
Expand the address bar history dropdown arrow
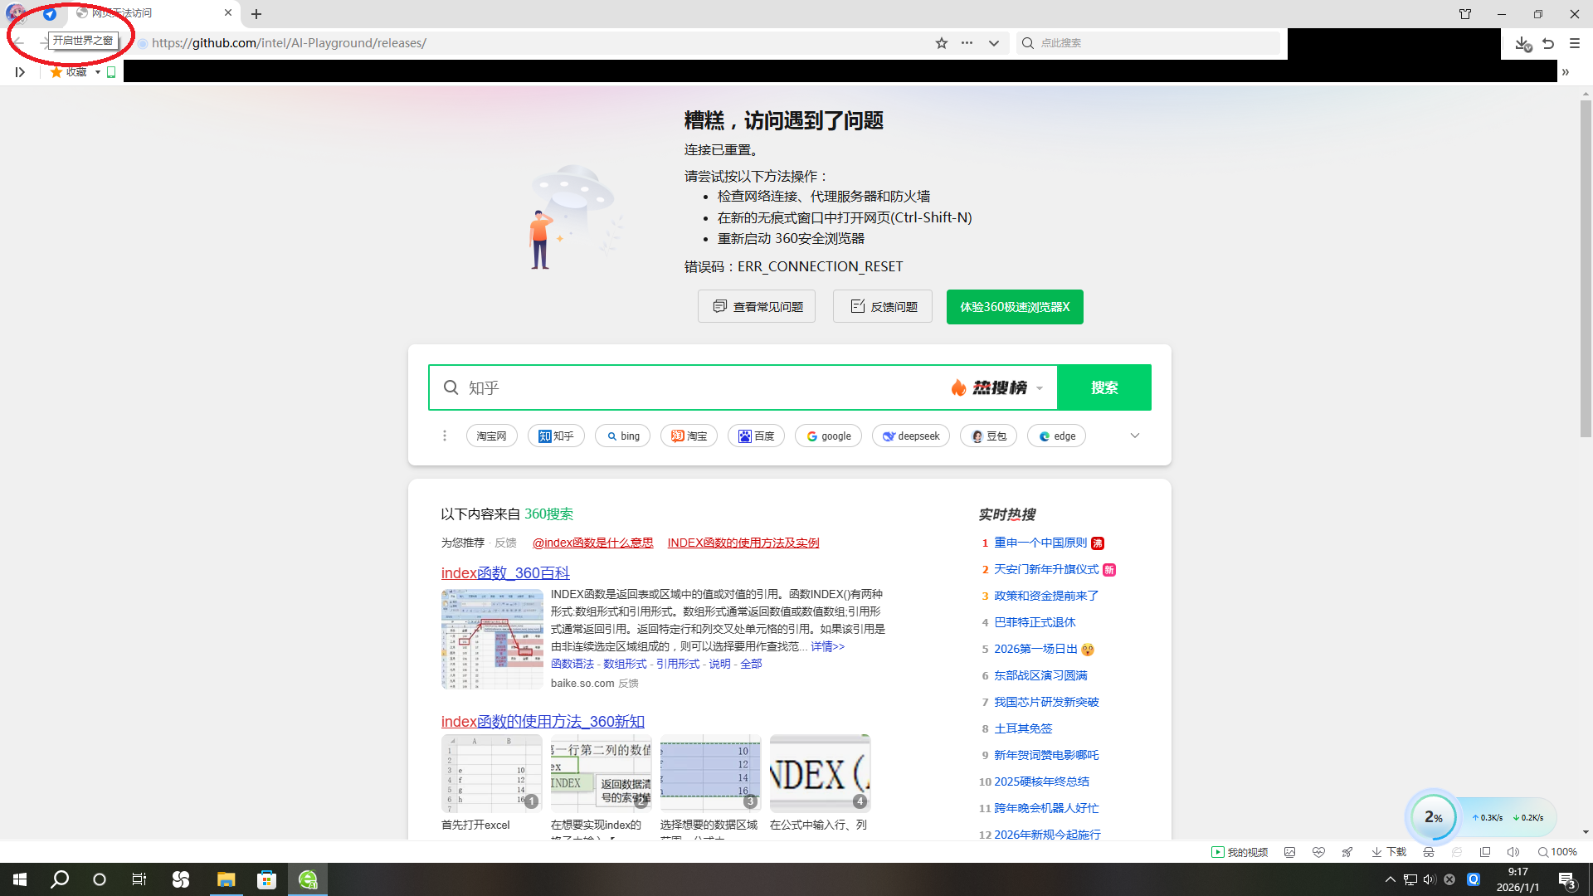[994, 43]
